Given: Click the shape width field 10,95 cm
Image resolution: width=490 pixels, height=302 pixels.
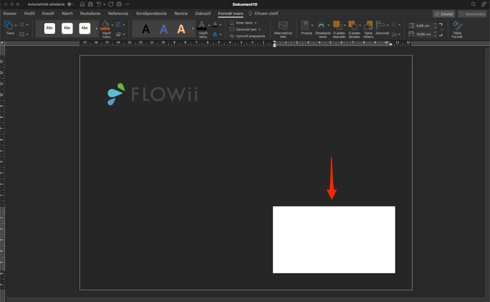Looking at the screenshot, I should coord(424,34).
